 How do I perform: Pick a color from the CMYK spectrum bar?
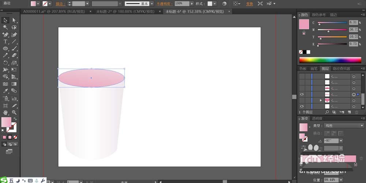(x=330, y=60)
